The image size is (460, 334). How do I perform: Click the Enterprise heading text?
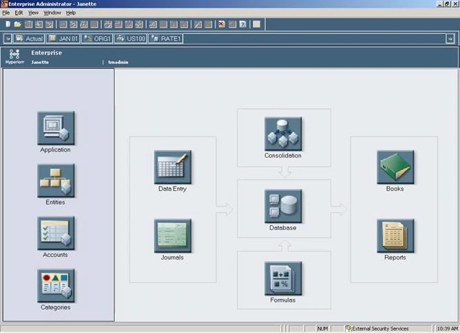click(x=47, y=53)
